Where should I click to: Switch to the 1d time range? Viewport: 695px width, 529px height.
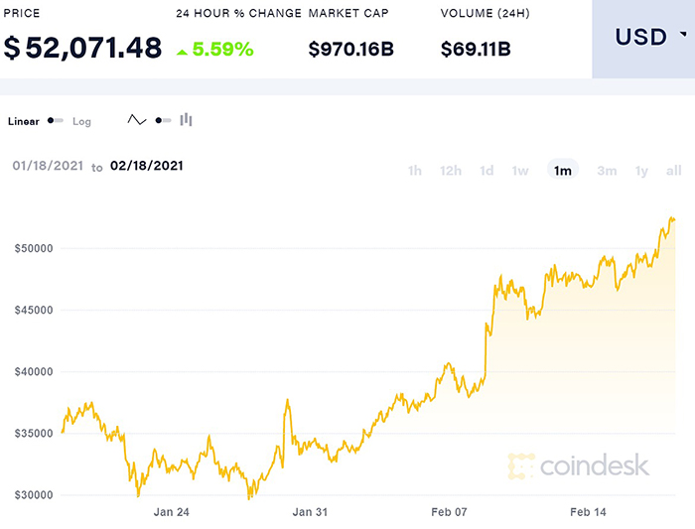tap(486, 171)
